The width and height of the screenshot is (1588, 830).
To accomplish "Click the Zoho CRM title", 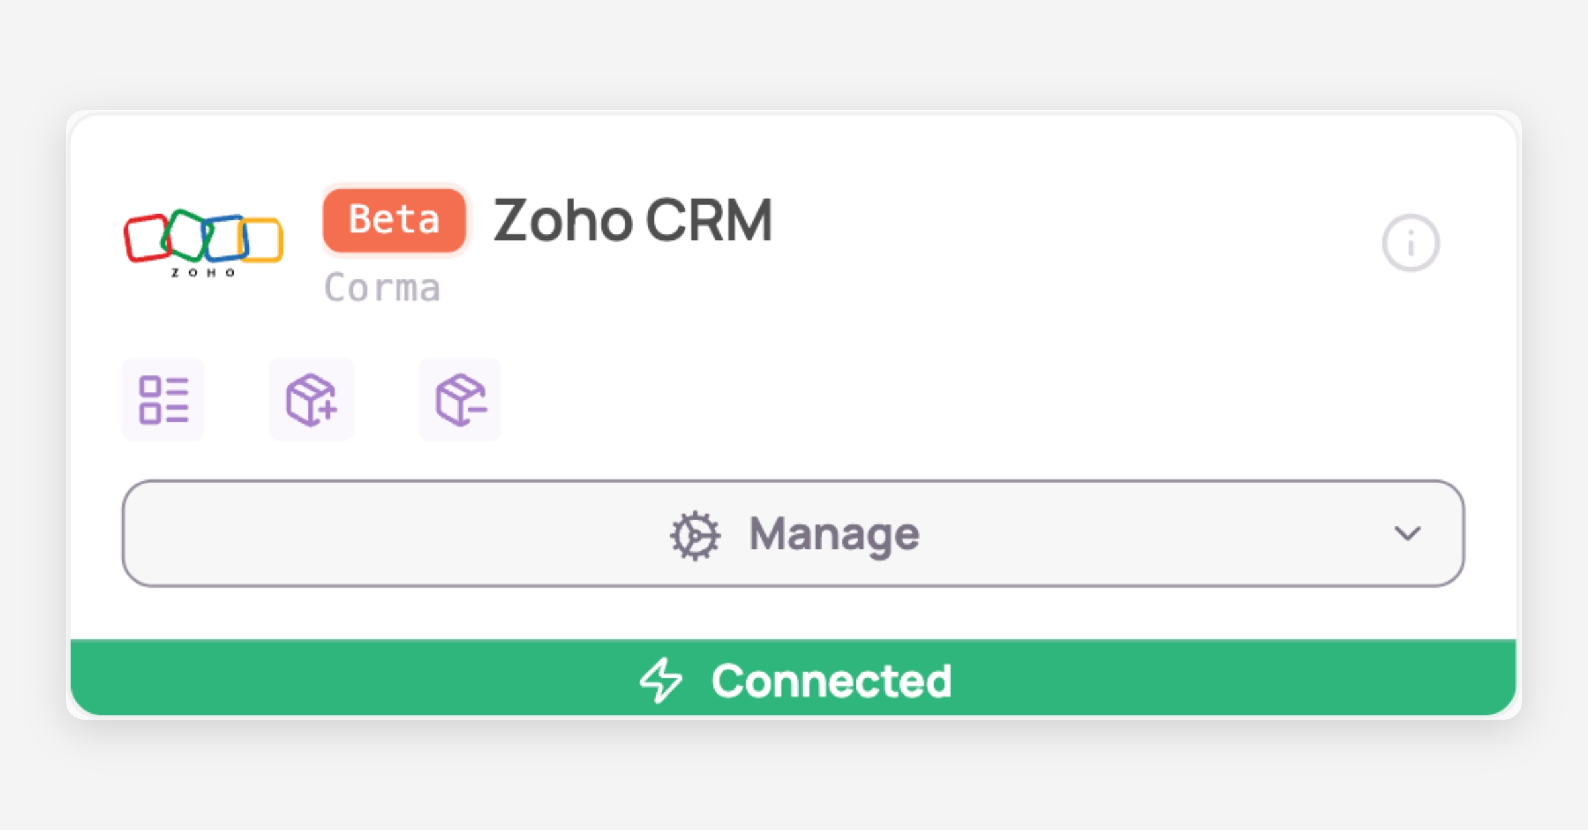I will pyautogui.click(x=633, y=220).
